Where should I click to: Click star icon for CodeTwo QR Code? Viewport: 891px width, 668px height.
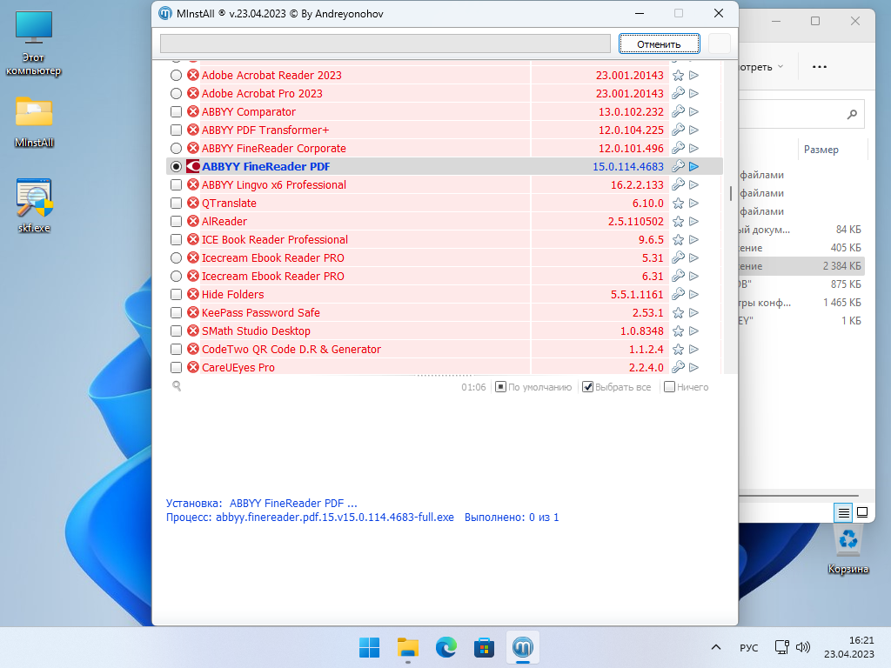click(678, 350)
